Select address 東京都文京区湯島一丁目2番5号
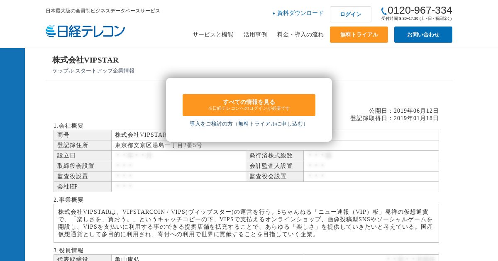 pos(159,145)
